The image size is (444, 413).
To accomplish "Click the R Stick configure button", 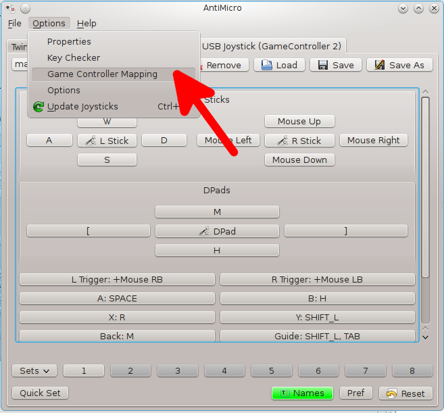I will pyautogui.click(x=299, y=141).
